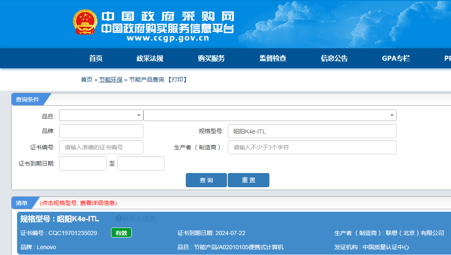
Task: Click the info icon beside 联系人信息
Action: click(118, 218)
